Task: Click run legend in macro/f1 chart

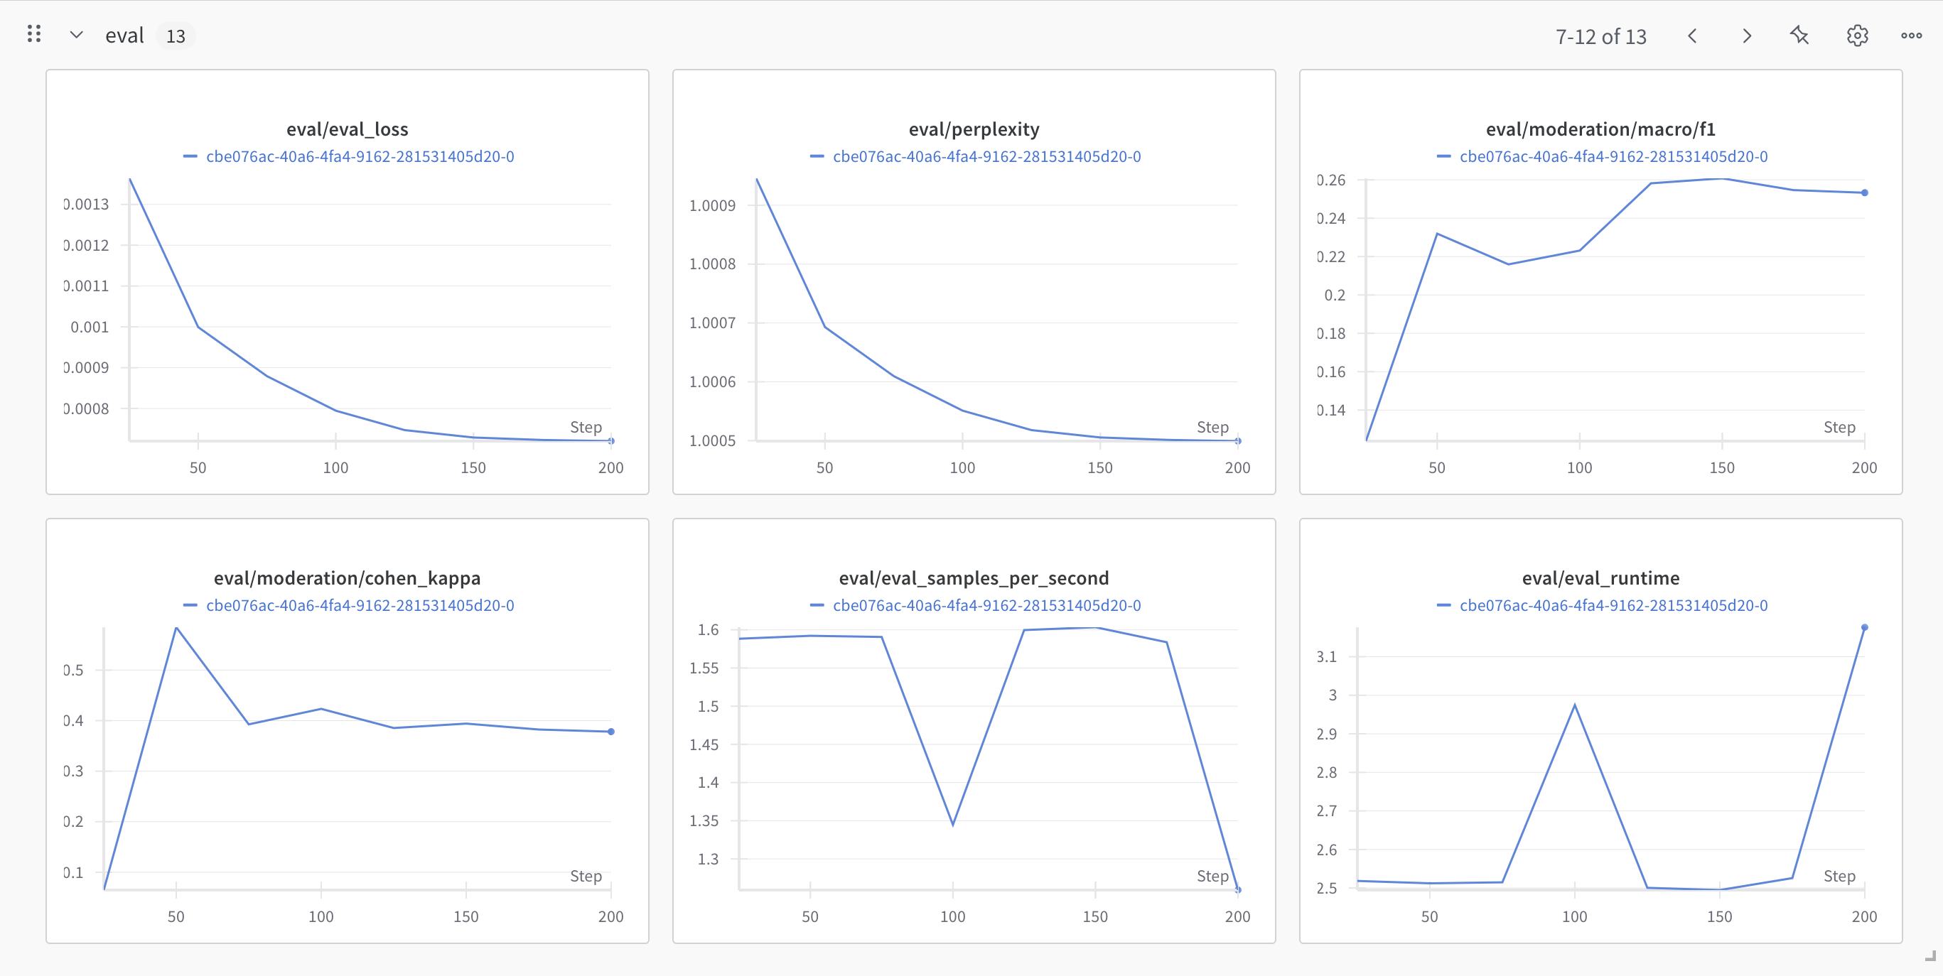Action: click(1613, 157)
